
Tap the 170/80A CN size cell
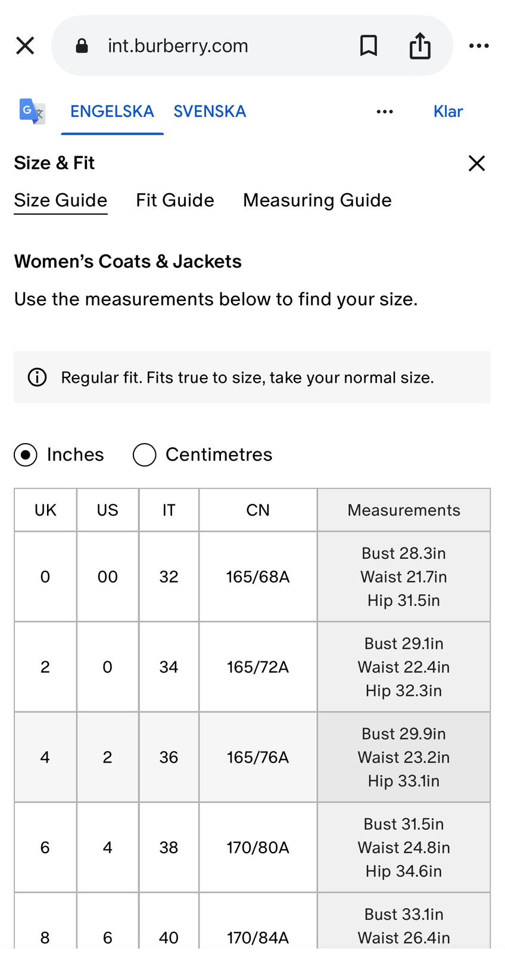tap(258, 847)
